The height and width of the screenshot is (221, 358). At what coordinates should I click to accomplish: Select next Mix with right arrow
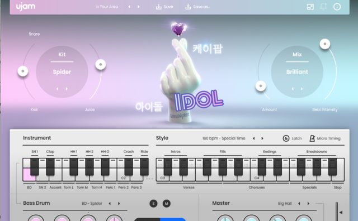302,89
